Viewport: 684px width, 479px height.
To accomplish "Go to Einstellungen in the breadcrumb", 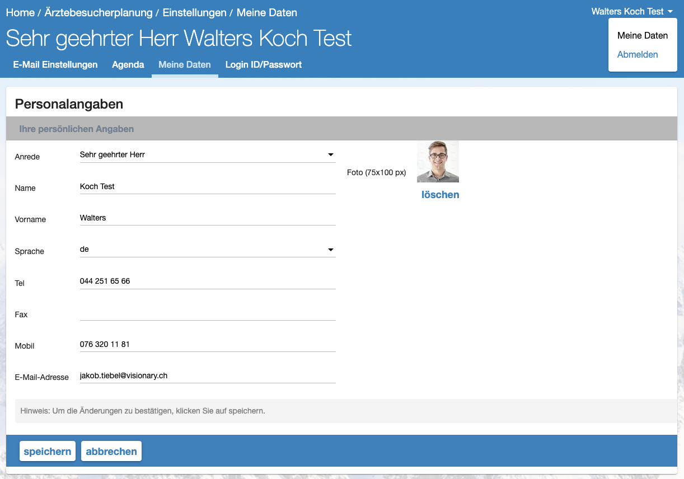I will (x=195, y=12).
